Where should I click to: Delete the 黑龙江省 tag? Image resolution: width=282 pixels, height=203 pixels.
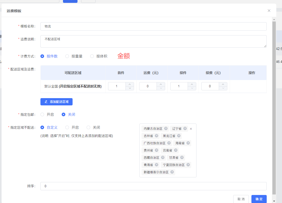coord(179,136)
